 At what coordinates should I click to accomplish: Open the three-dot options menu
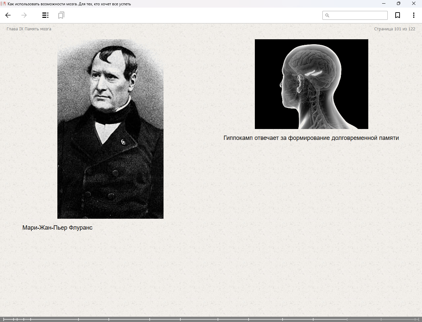coord(413,15)
